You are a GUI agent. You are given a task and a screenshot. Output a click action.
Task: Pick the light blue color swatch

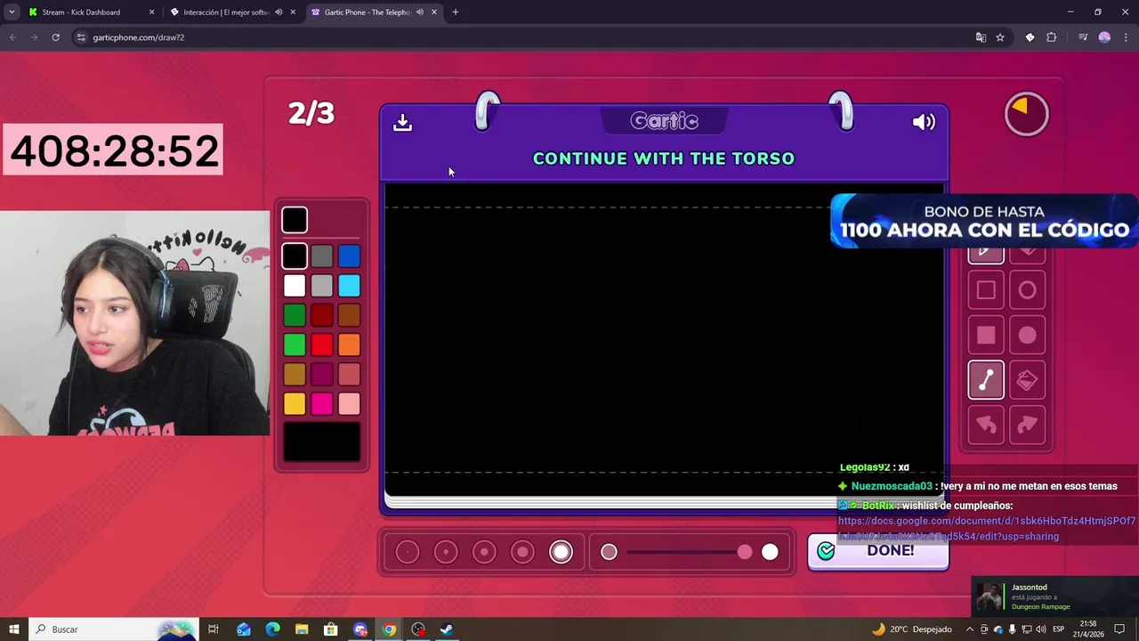coord(349,286)
